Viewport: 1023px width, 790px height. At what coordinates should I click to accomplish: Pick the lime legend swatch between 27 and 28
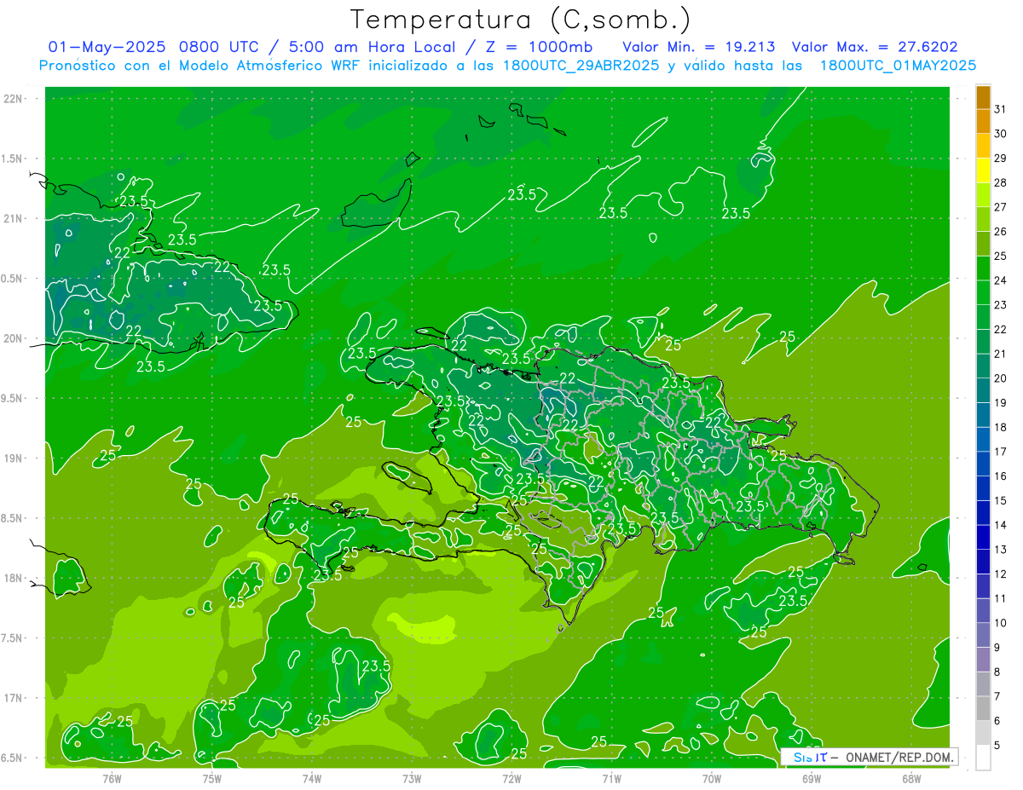(983, 195)
